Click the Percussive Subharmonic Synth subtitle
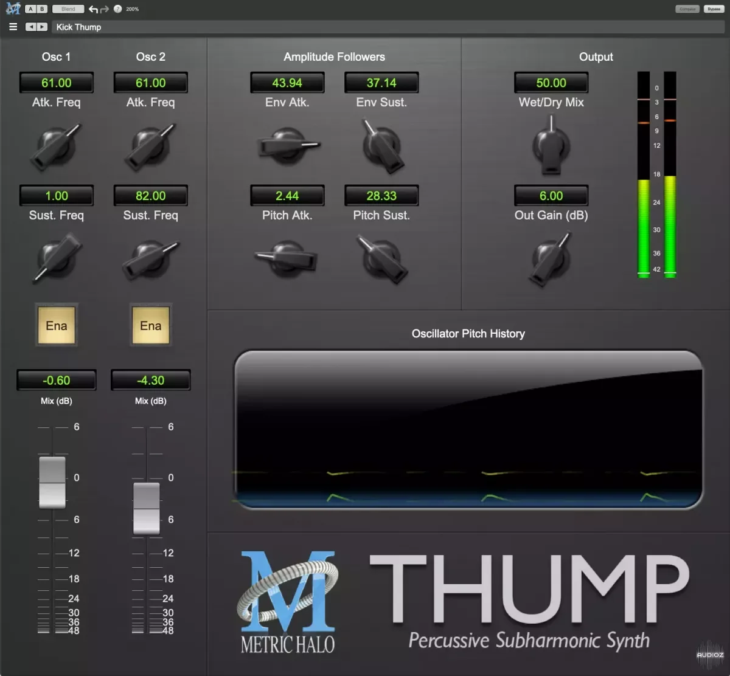This screenshot has width=730, height=676. (529, 641)
